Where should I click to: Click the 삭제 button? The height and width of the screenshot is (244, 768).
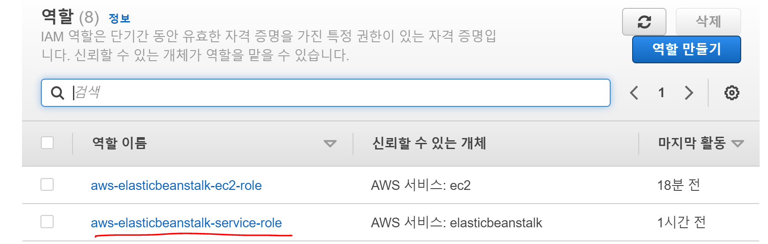(708, 22)
